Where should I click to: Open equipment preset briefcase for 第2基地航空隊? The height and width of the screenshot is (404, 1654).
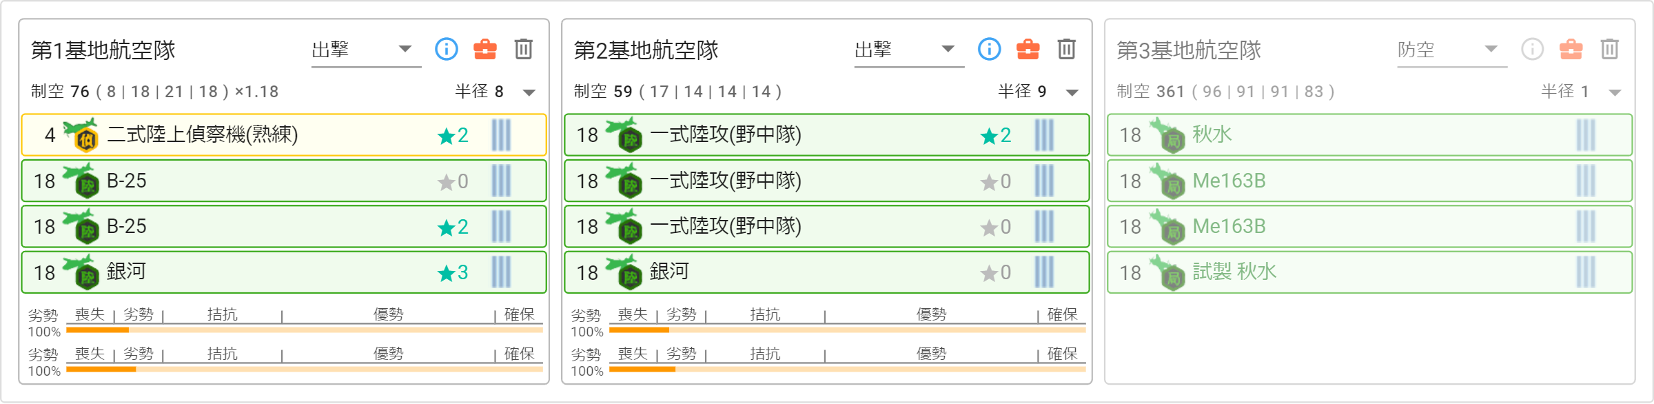pos(1028,49)
